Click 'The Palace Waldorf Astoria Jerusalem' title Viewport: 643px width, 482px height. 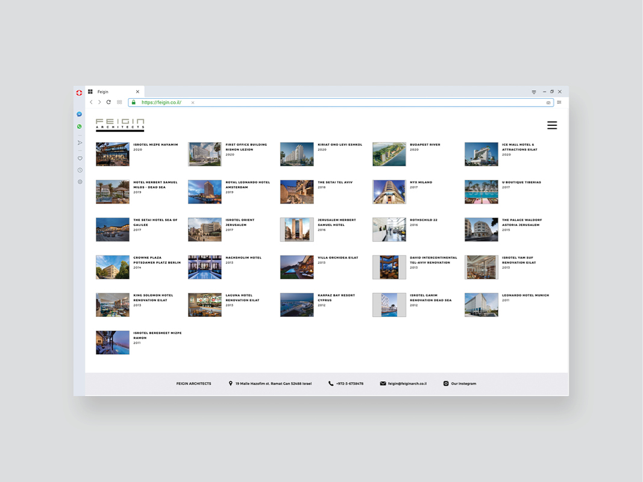click(522, 222)
